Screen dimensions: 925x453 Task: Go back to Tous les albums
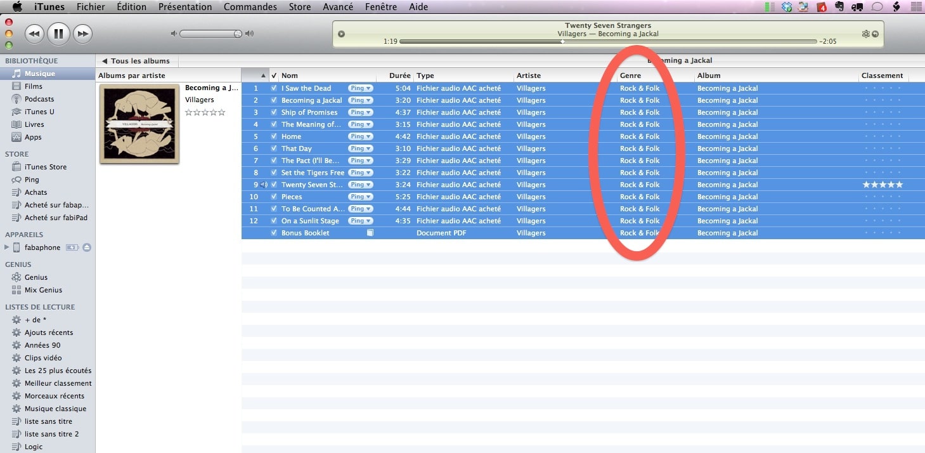click(136, 61)
